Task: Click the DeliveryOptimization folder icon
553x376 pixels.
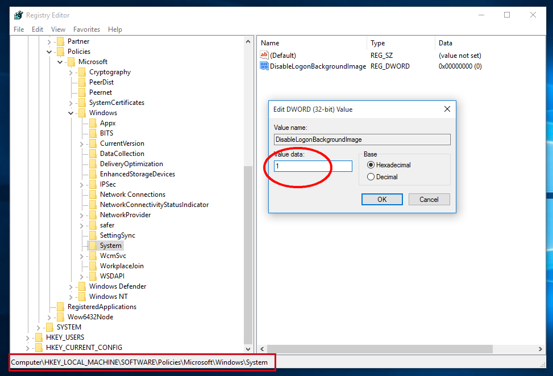Action: click(x=93, y=164)
